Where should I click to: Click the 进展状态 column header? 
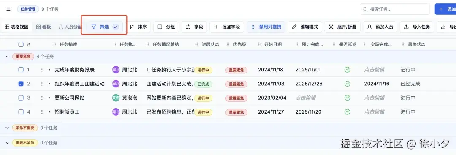pyautogui.click(x=211, y=44)
